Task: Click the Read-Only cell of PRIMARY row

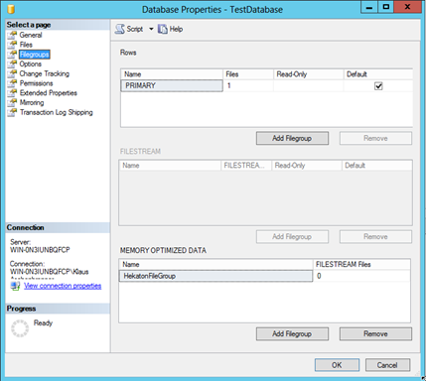Action: (309, 85)
